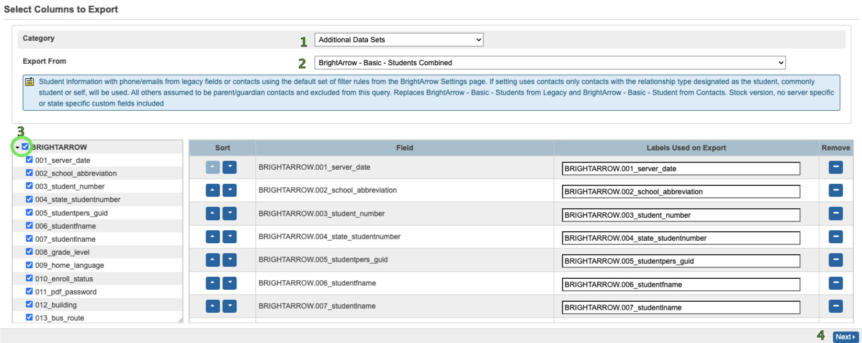Move 003_student_number row up
Viewport: 862px width, 343px height.
point(213,214)
